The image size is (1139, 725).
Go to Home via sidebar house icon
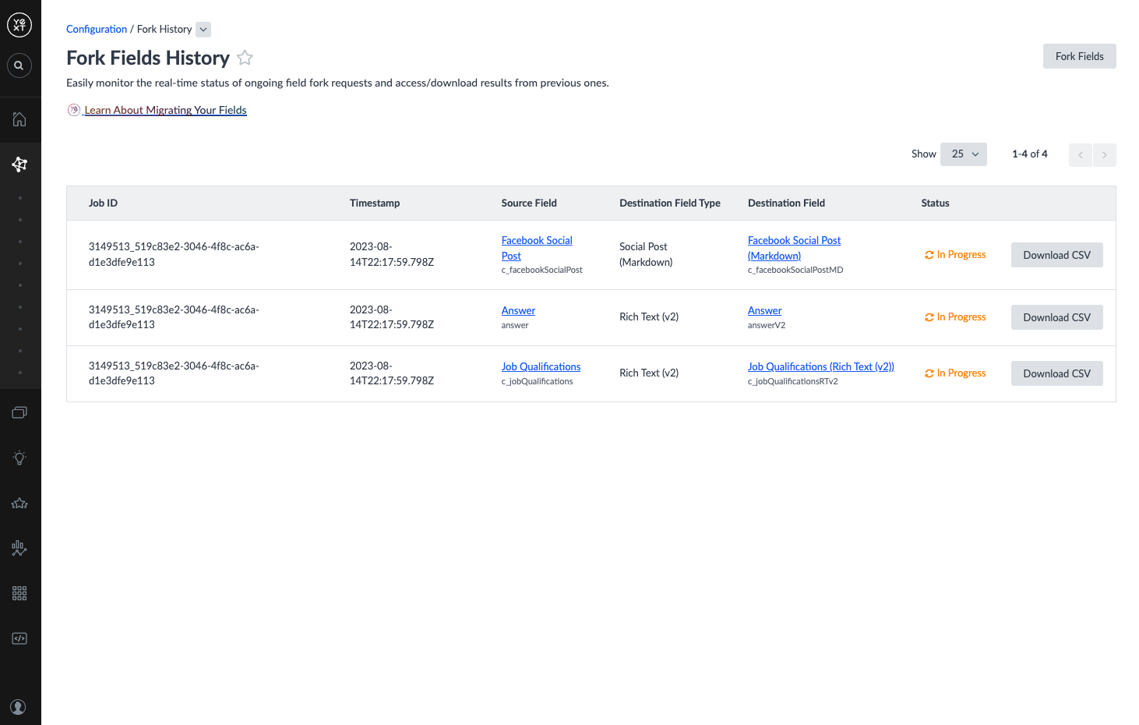[x=19, y=119]
